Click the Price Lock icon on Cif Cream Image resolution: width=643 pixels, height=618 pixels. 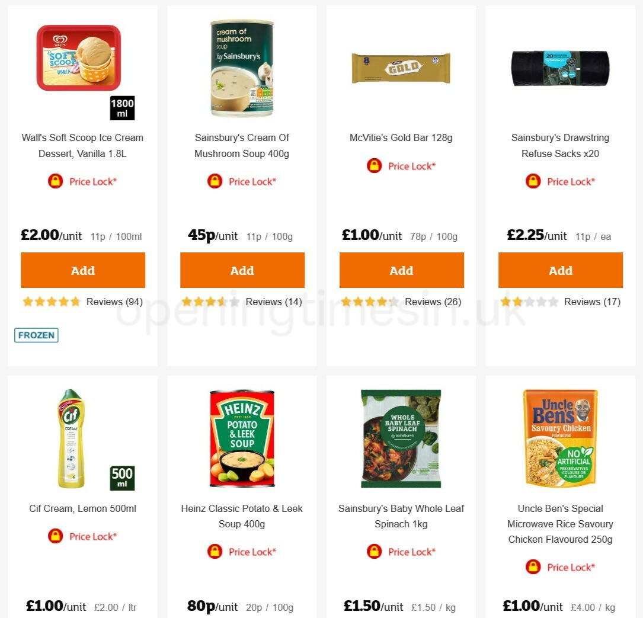point(56,536)
